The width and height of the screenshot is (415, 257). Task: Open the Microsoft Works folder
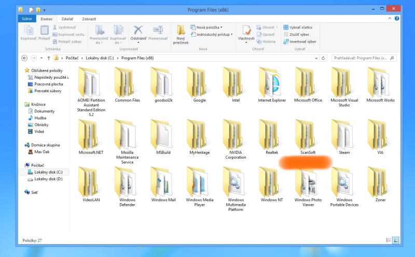(380, 84)
